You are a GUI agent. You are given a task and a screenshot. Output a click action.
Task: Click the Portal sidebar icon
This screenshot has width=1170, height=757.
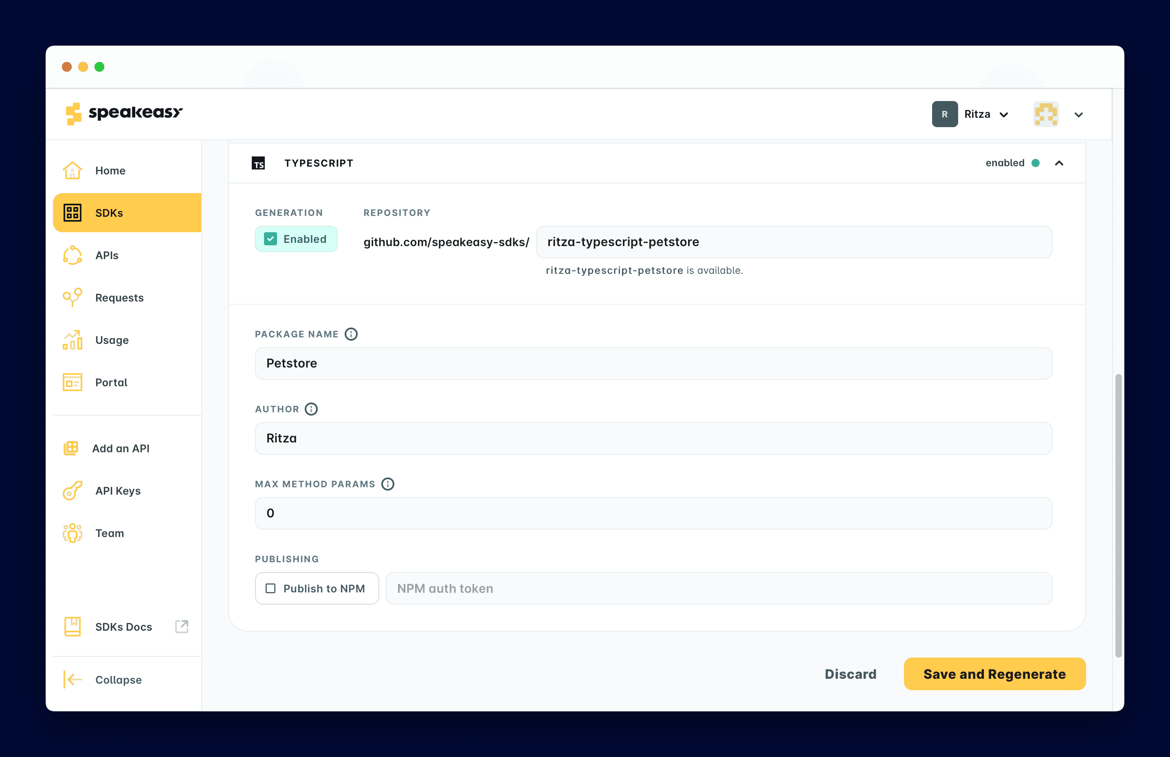tap(73, 382)
